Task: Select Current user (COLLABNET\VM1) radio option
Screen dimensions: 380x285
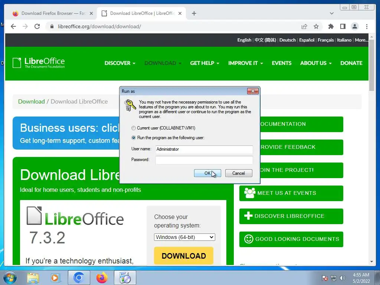Action: (x=134, y=128)
